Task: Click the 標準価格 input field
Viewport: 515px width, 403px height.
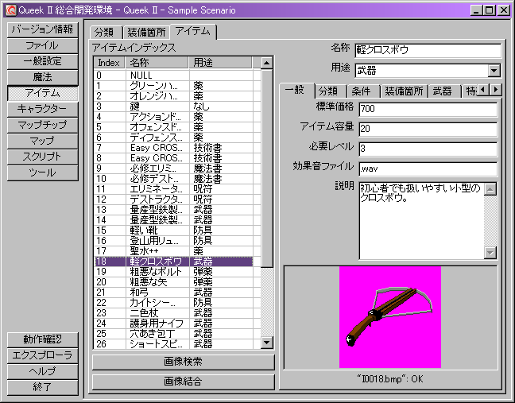Action: [x=427, y=108]
